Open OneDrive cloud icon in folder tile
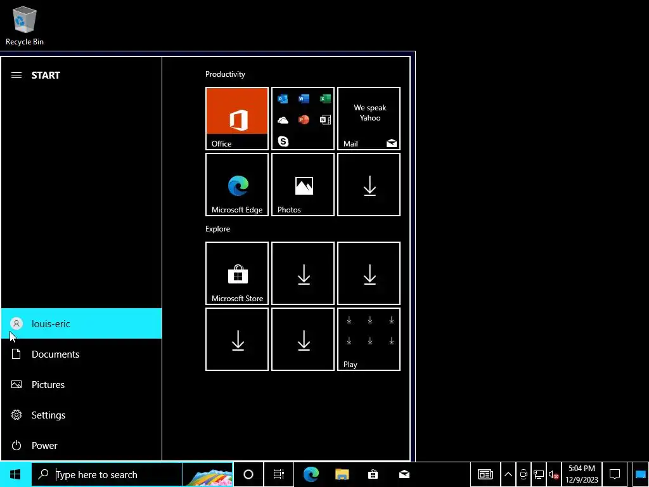This screenshot has height=487, width=649. (283, 120)
